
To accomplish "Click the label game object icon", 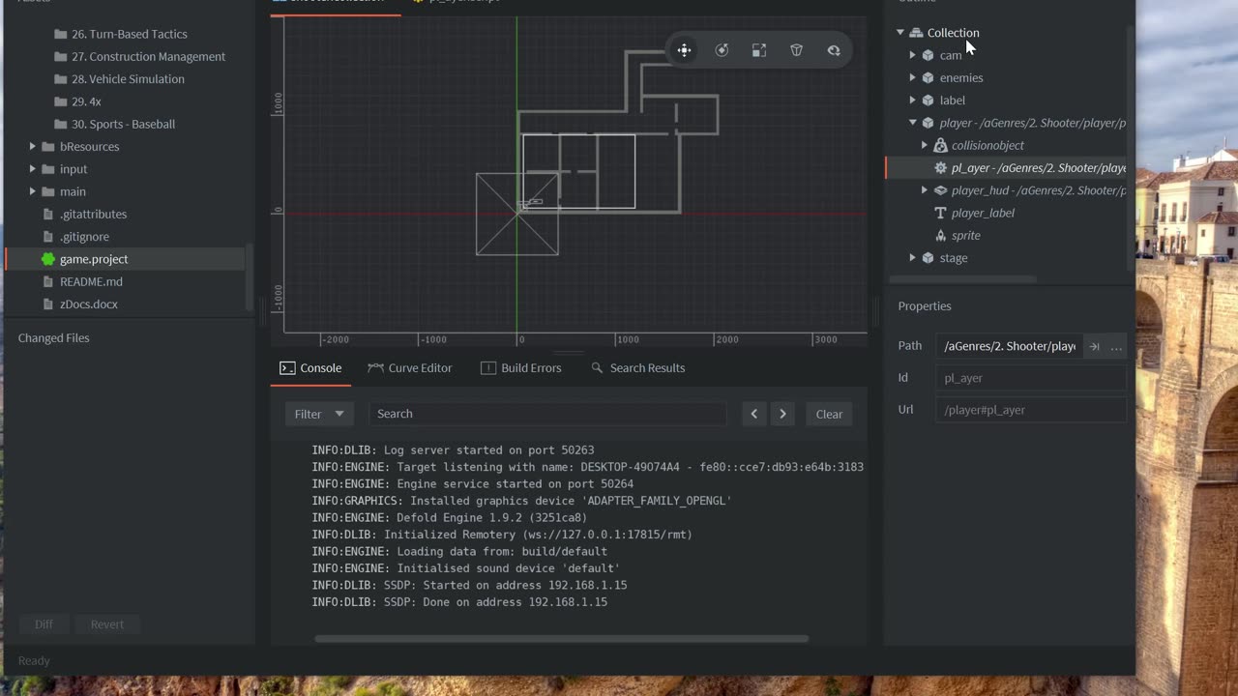I will click(x=928, y=101).
